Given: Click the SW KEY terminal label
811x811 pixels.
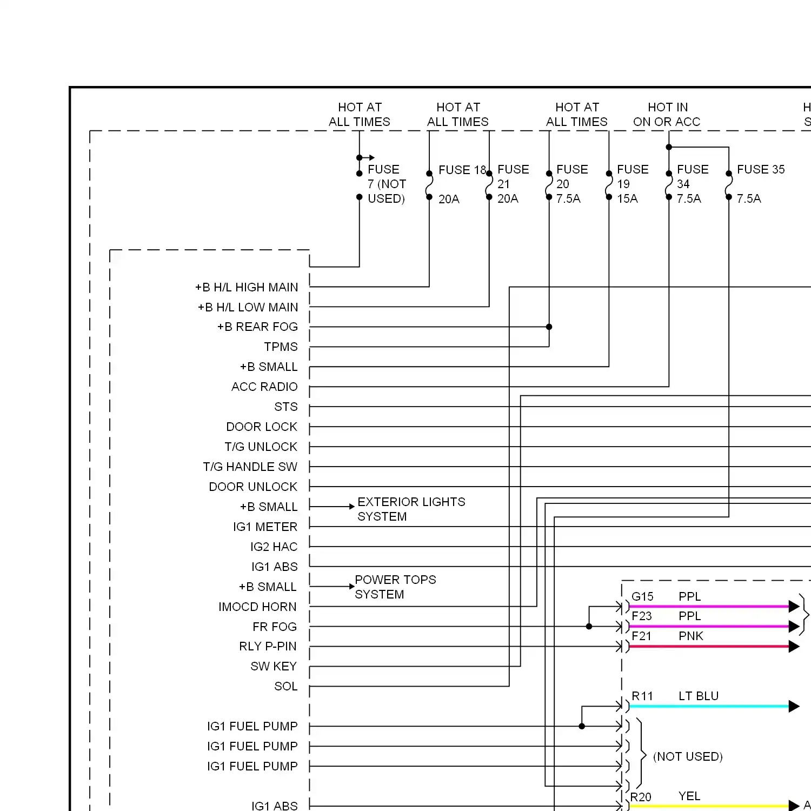Looking at the screenshot, I should click(274, 666).
